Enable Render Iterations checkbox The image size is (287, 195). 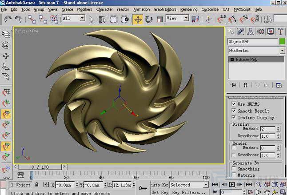click(234, 147)
